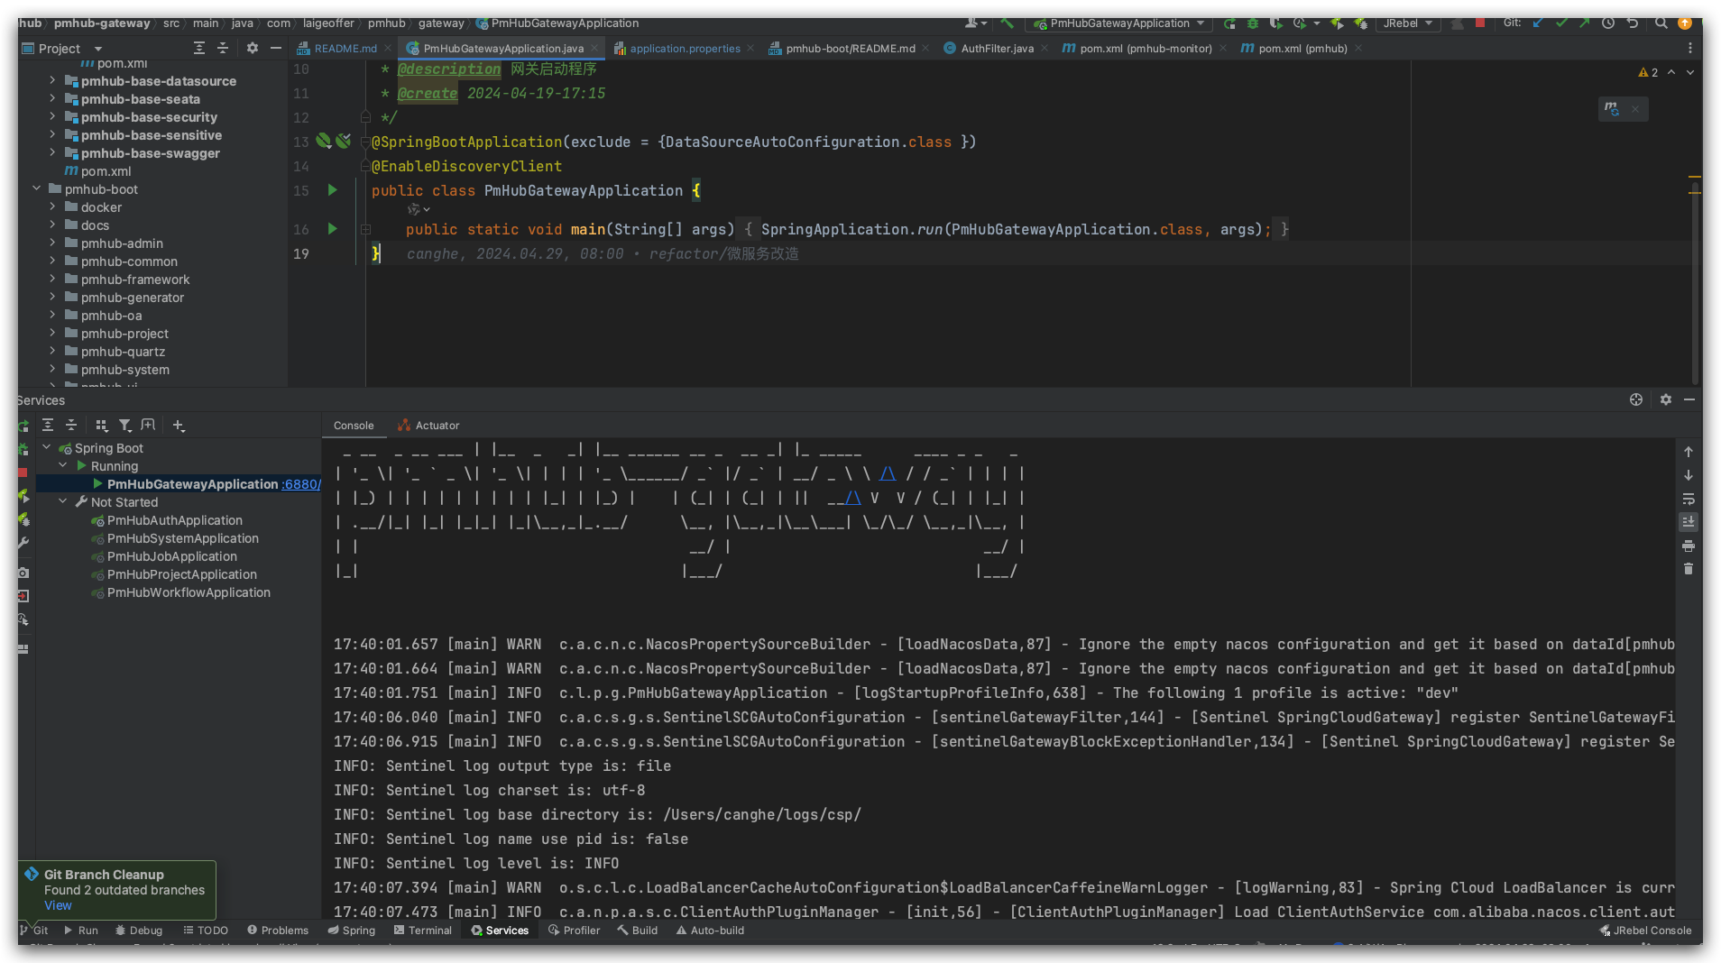This screenshot has height=963, width=1721.
Task: Take a thread dump with the camera icon
Action: pyautogui.click(x=23, y=573)
